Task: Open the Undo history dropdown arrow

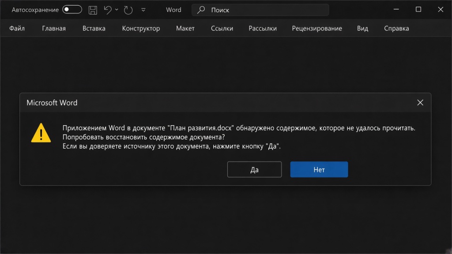Action: 117,10
